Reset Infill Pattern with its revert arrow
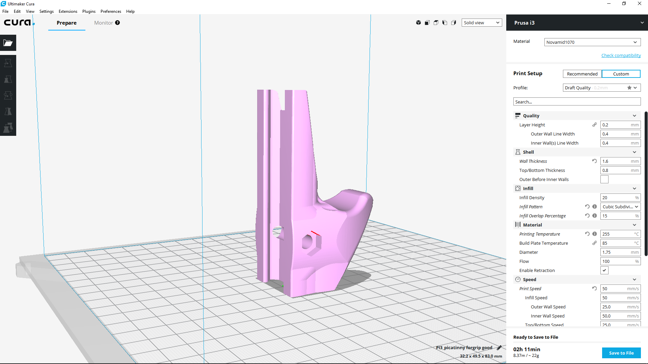 [x=587, y=207]
